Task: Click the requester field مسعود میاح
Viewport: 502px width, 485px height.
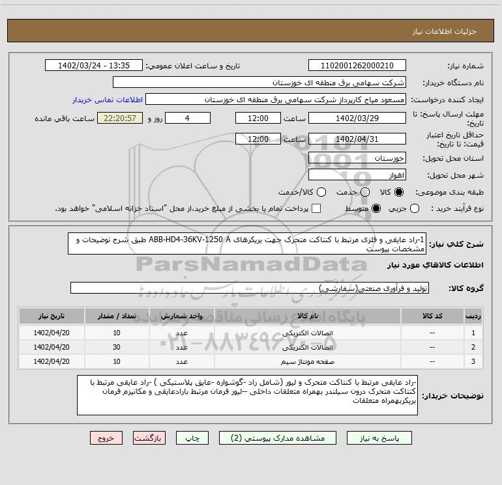Action: coord(276,100)
